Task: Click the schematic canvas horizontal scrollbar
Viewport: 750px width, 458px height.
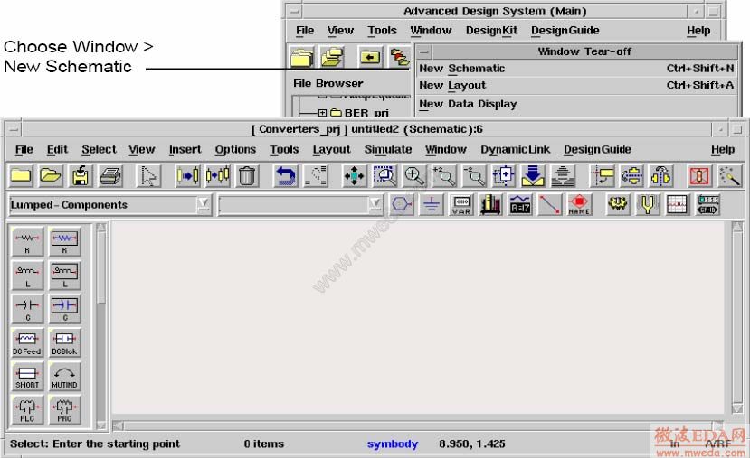Action: pyautogui.click(x=418, y=425)
